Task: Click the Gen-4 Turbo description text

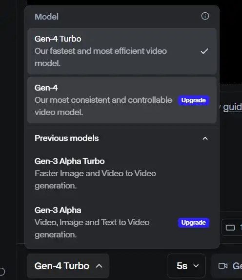Action: click(x=101, y=57)
